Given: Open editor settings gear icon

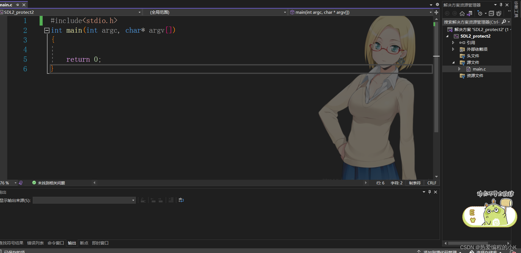Looking at the screenshot, I should 437,5.
